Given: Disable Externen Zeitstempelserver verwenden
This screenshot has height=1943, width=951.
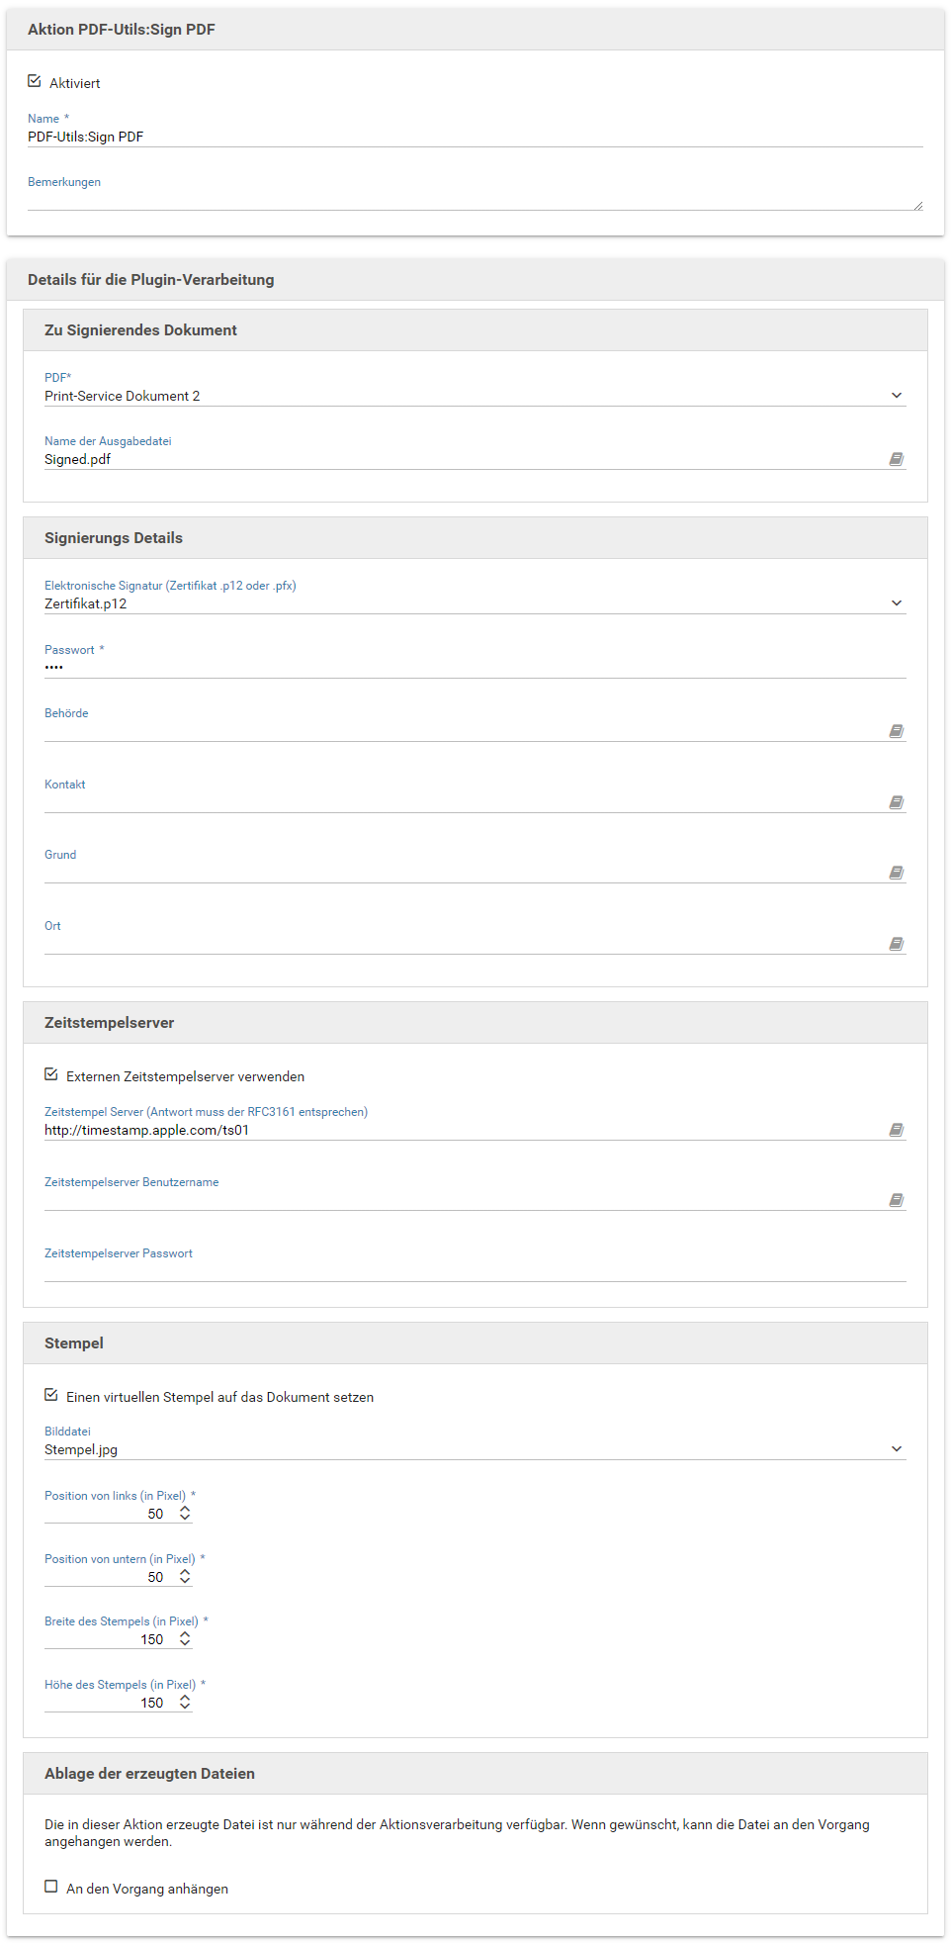Looking at the screenshot, I should tap(51, 1074).
